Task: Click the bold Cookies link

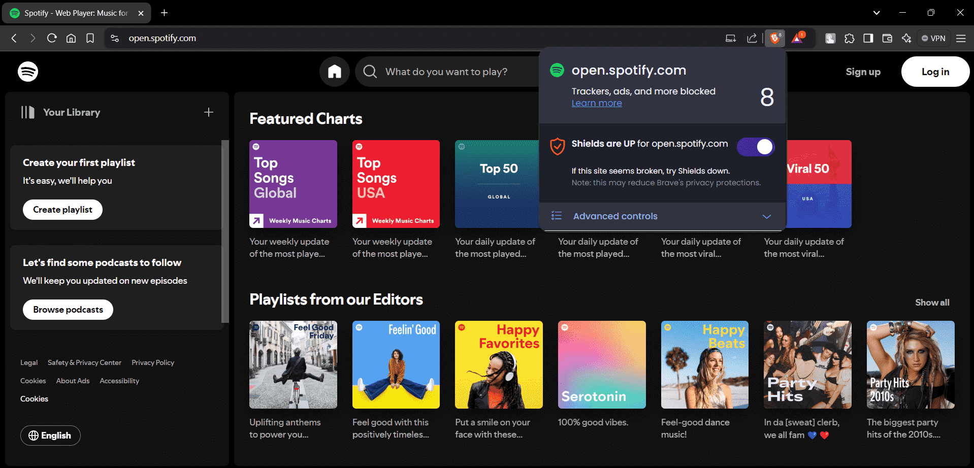Action: coord(34,399)
